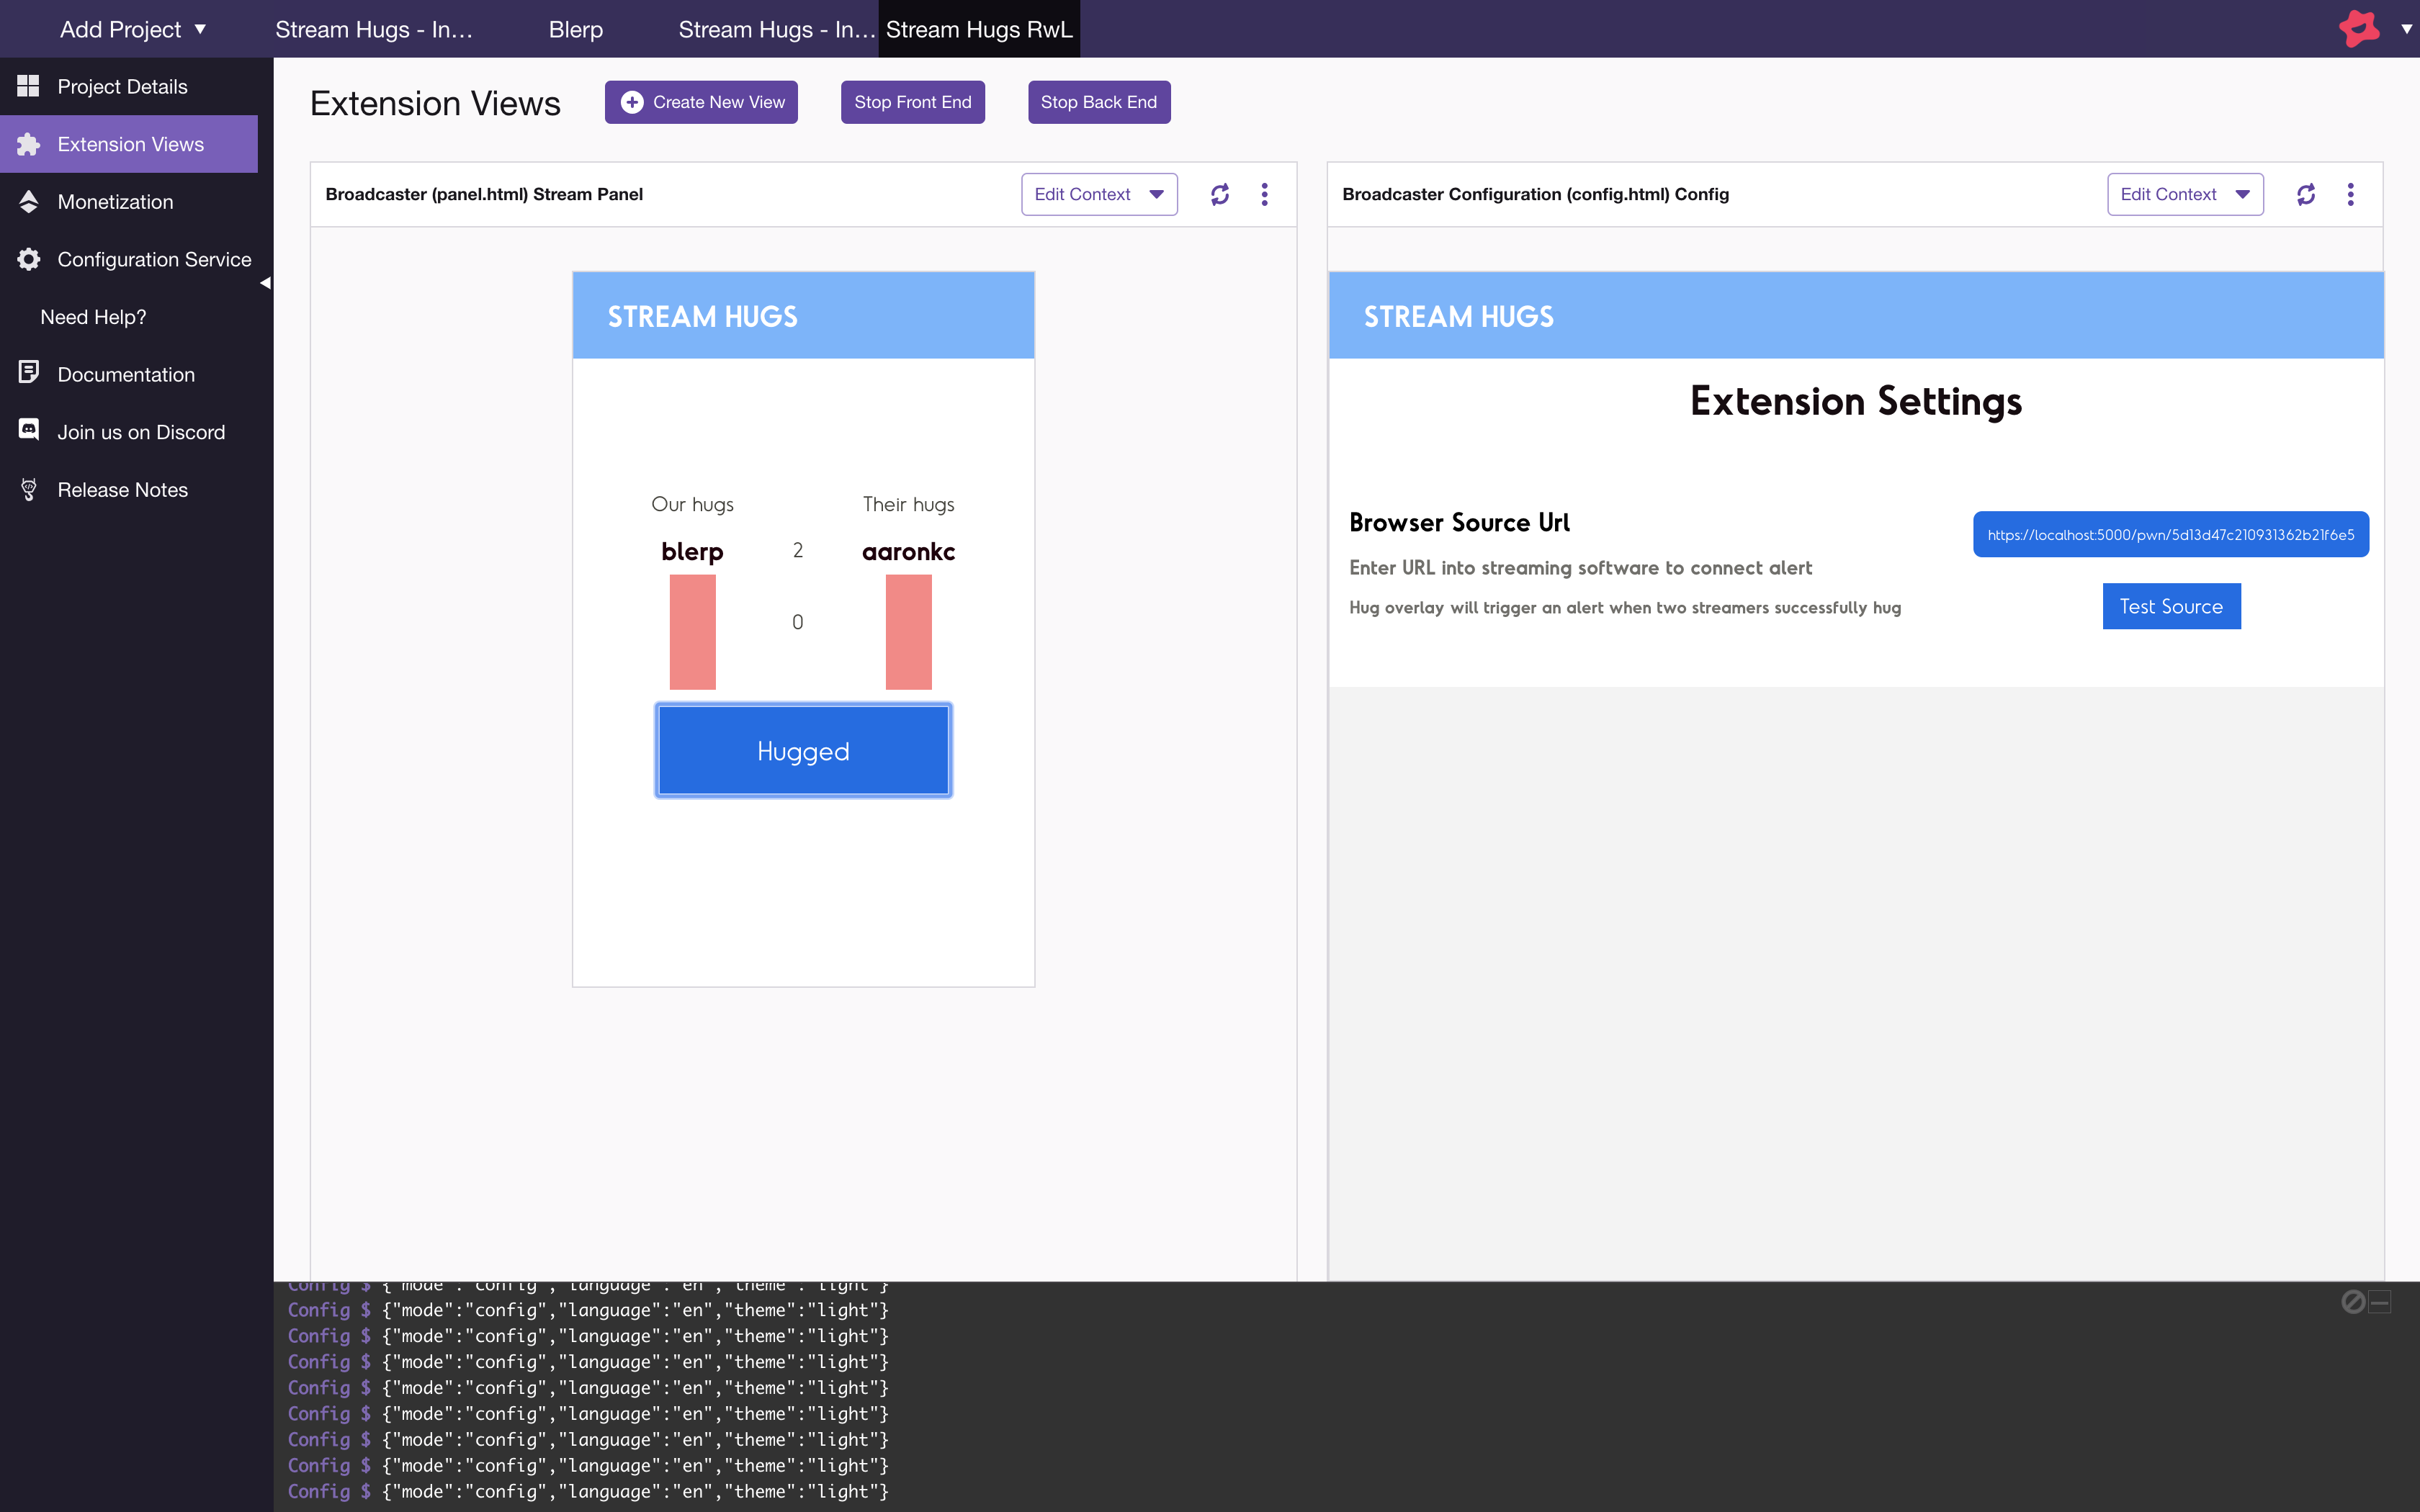This screenshot has height=1512, width=2420.
Task: Click Stop Front End button
Action: pos(912,102)
